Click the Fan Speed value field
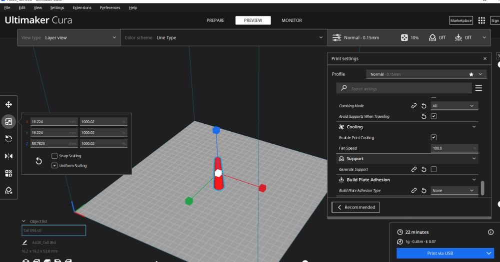This screenshot has height=262, width=500. [x=454, y=148]
